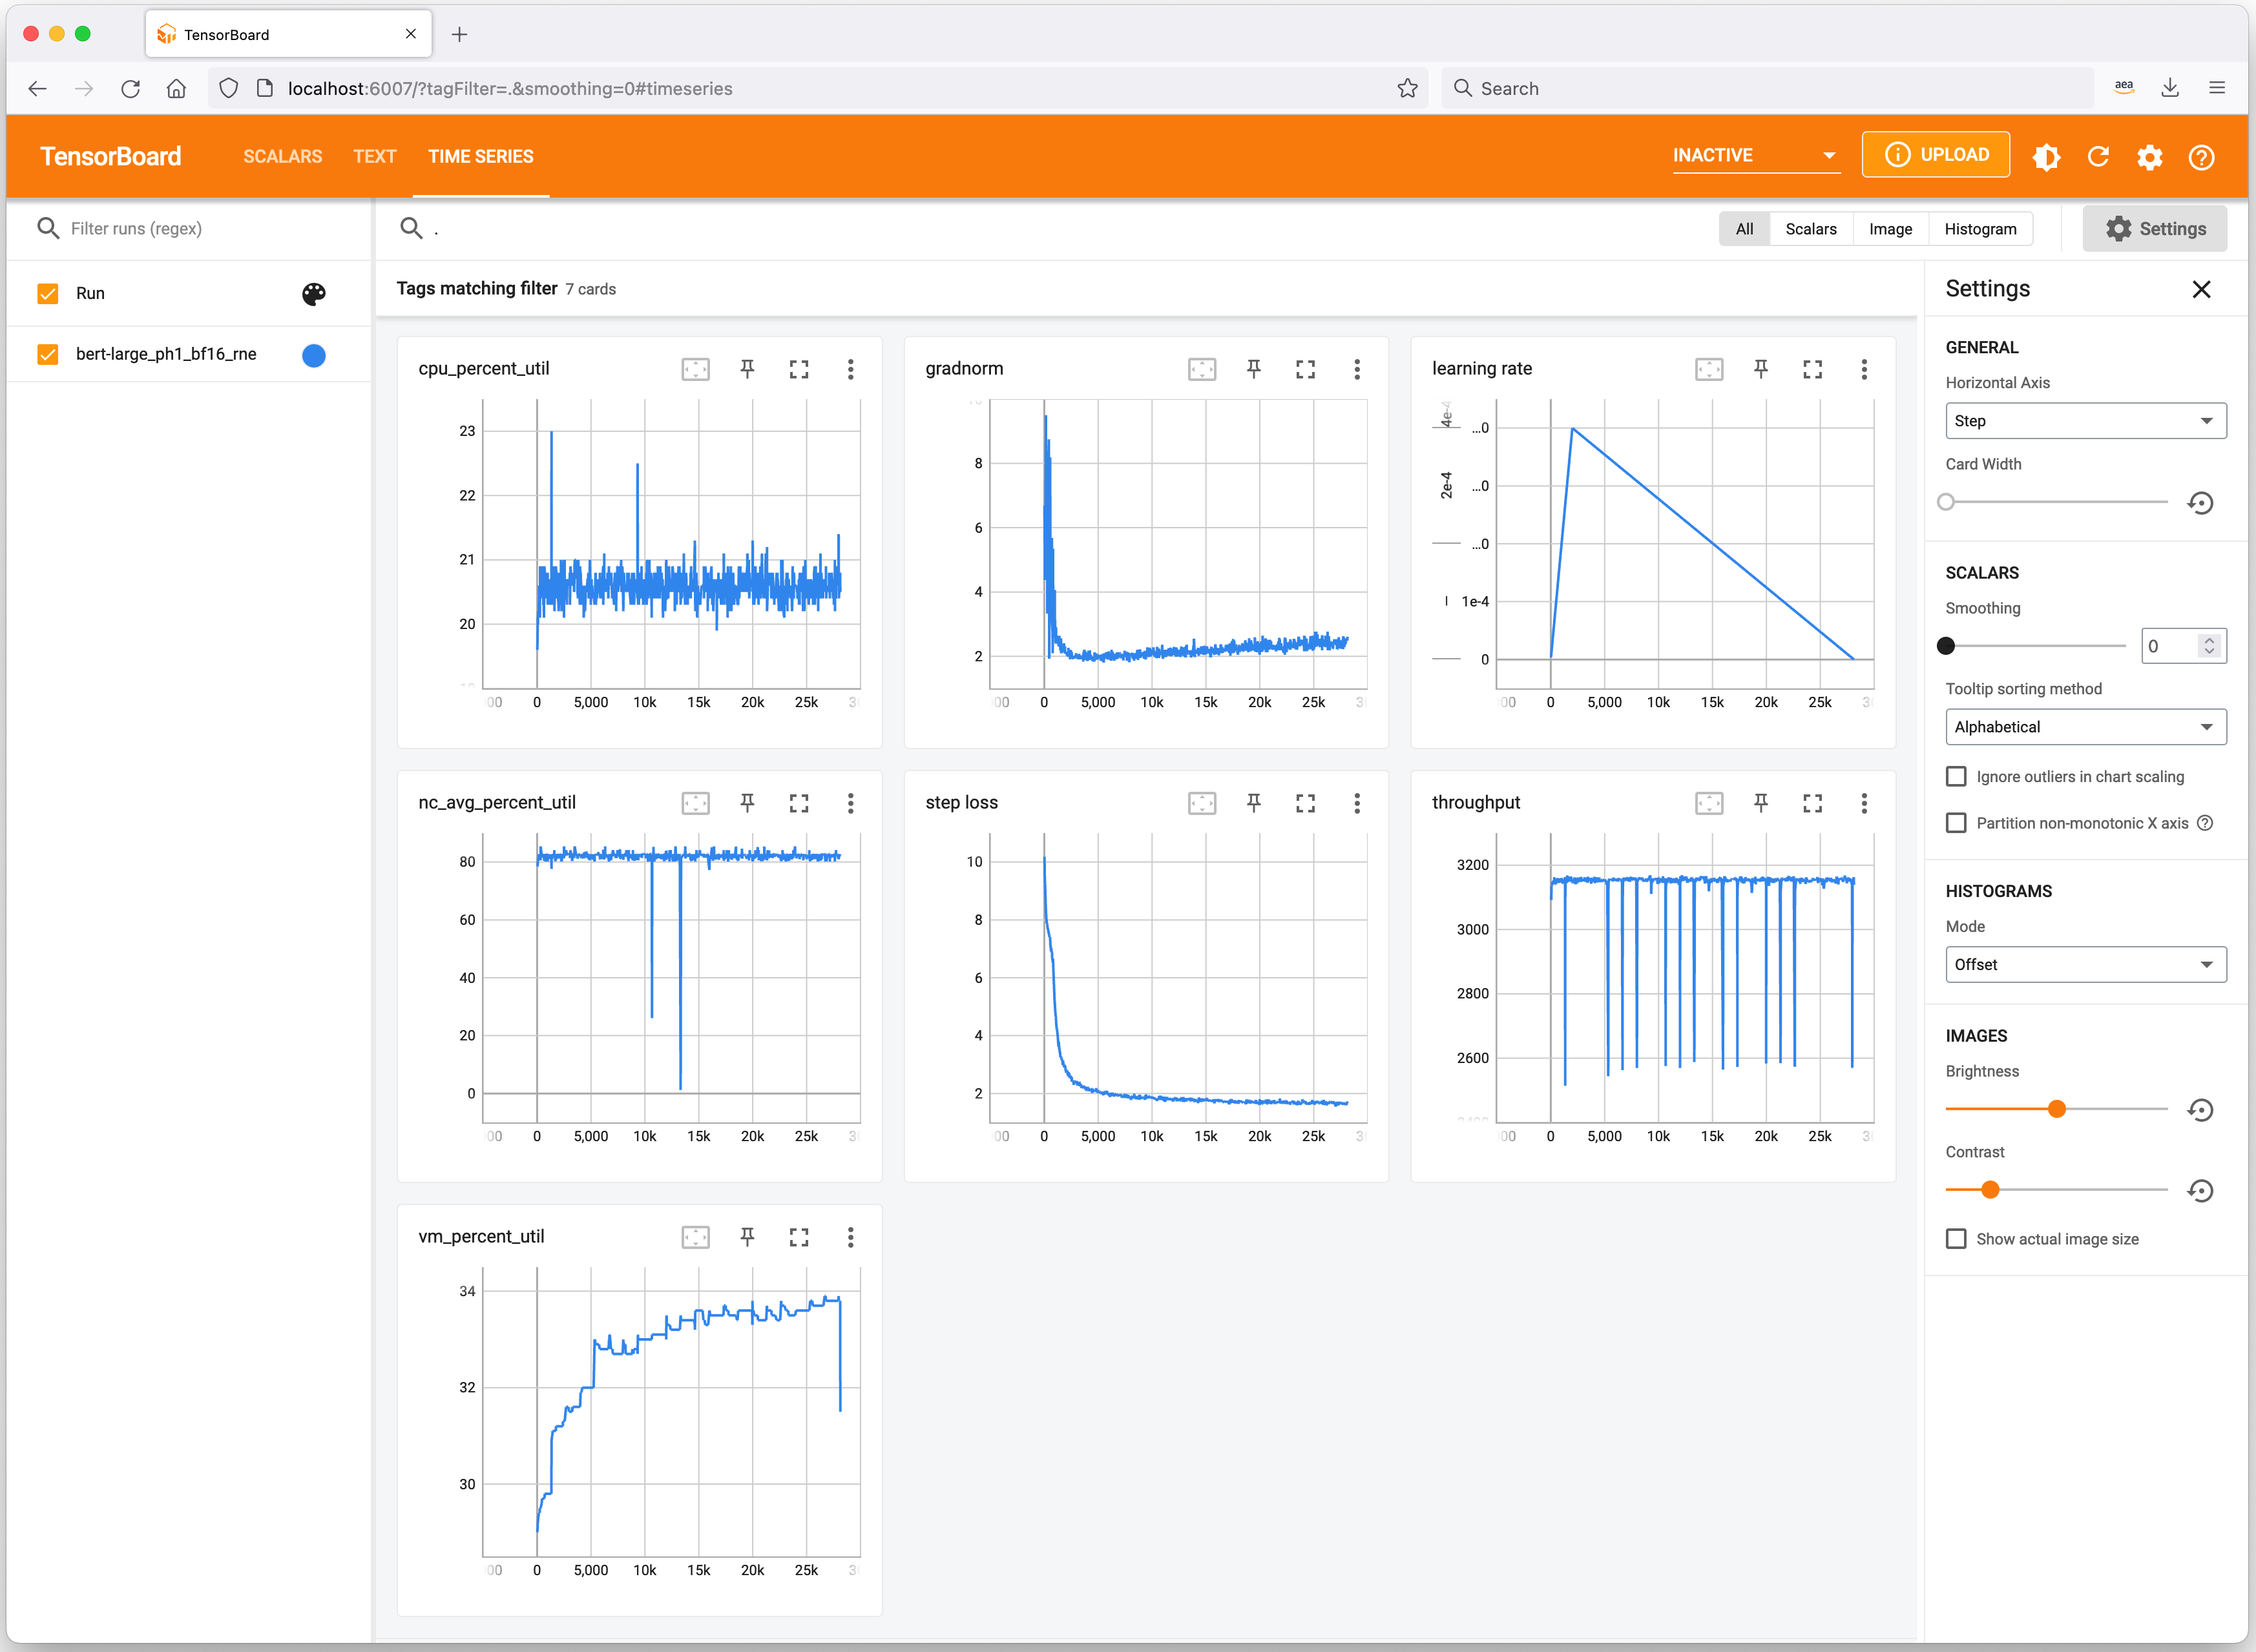Switch to the SCALARS tab
The image size is (2256, 1652).
pyautogui.click(x=281, y=156)
